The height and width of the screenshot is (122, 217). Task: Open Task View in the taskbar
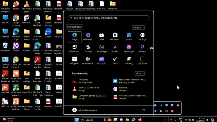115,120
